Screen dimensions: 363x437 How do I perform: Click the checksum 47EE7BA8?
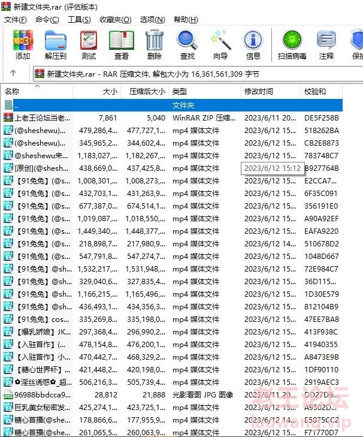click(x=322, y=320)
